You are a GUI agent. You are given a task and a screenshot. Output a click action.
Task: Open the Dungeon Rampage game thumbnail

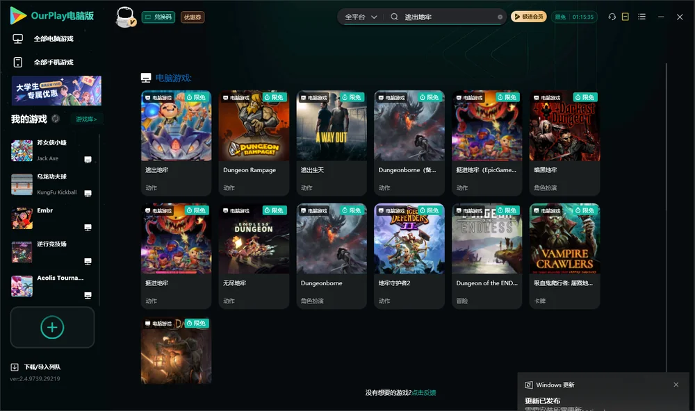pos(254,126)
